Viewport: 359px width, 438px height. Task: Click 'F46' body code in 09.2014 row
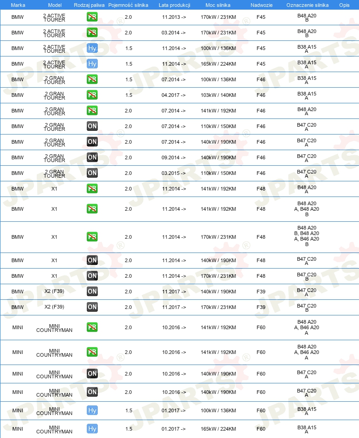[261, 157]
